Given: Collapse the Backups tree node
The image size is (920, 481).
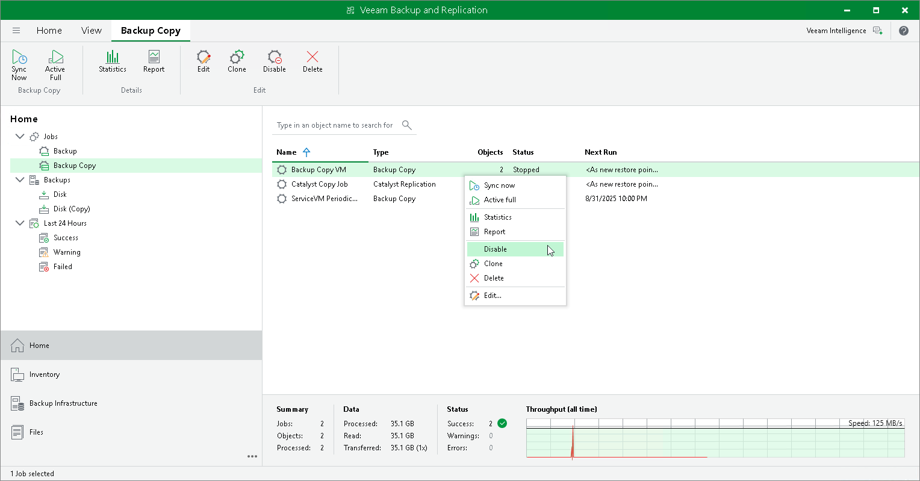Looking at the screenshot, I should [x=20, y=180].
